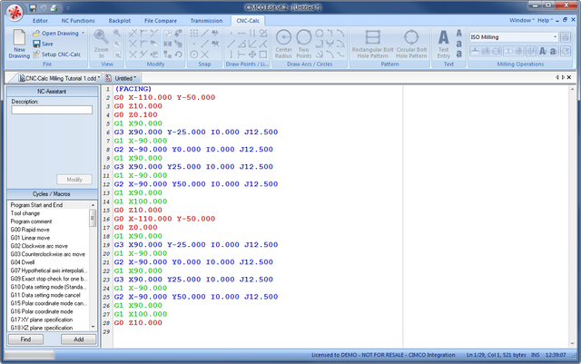
Task: Click the Cycles / Macros panel header
Action: (52, 194)
